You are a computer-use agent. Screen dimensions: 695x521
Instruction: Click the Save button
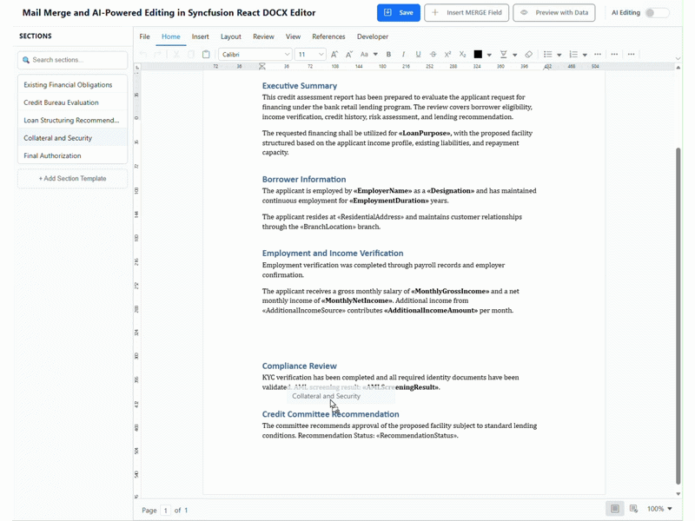coord(399,13)
